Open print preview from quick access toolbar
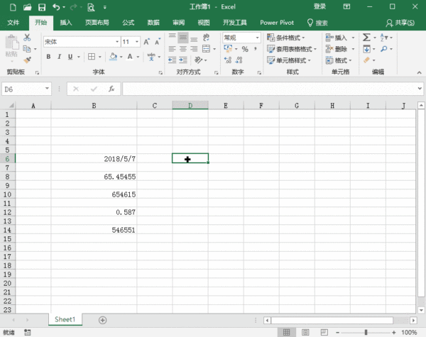The height and width of the screenshot is (337, 426). click(91, 7)
